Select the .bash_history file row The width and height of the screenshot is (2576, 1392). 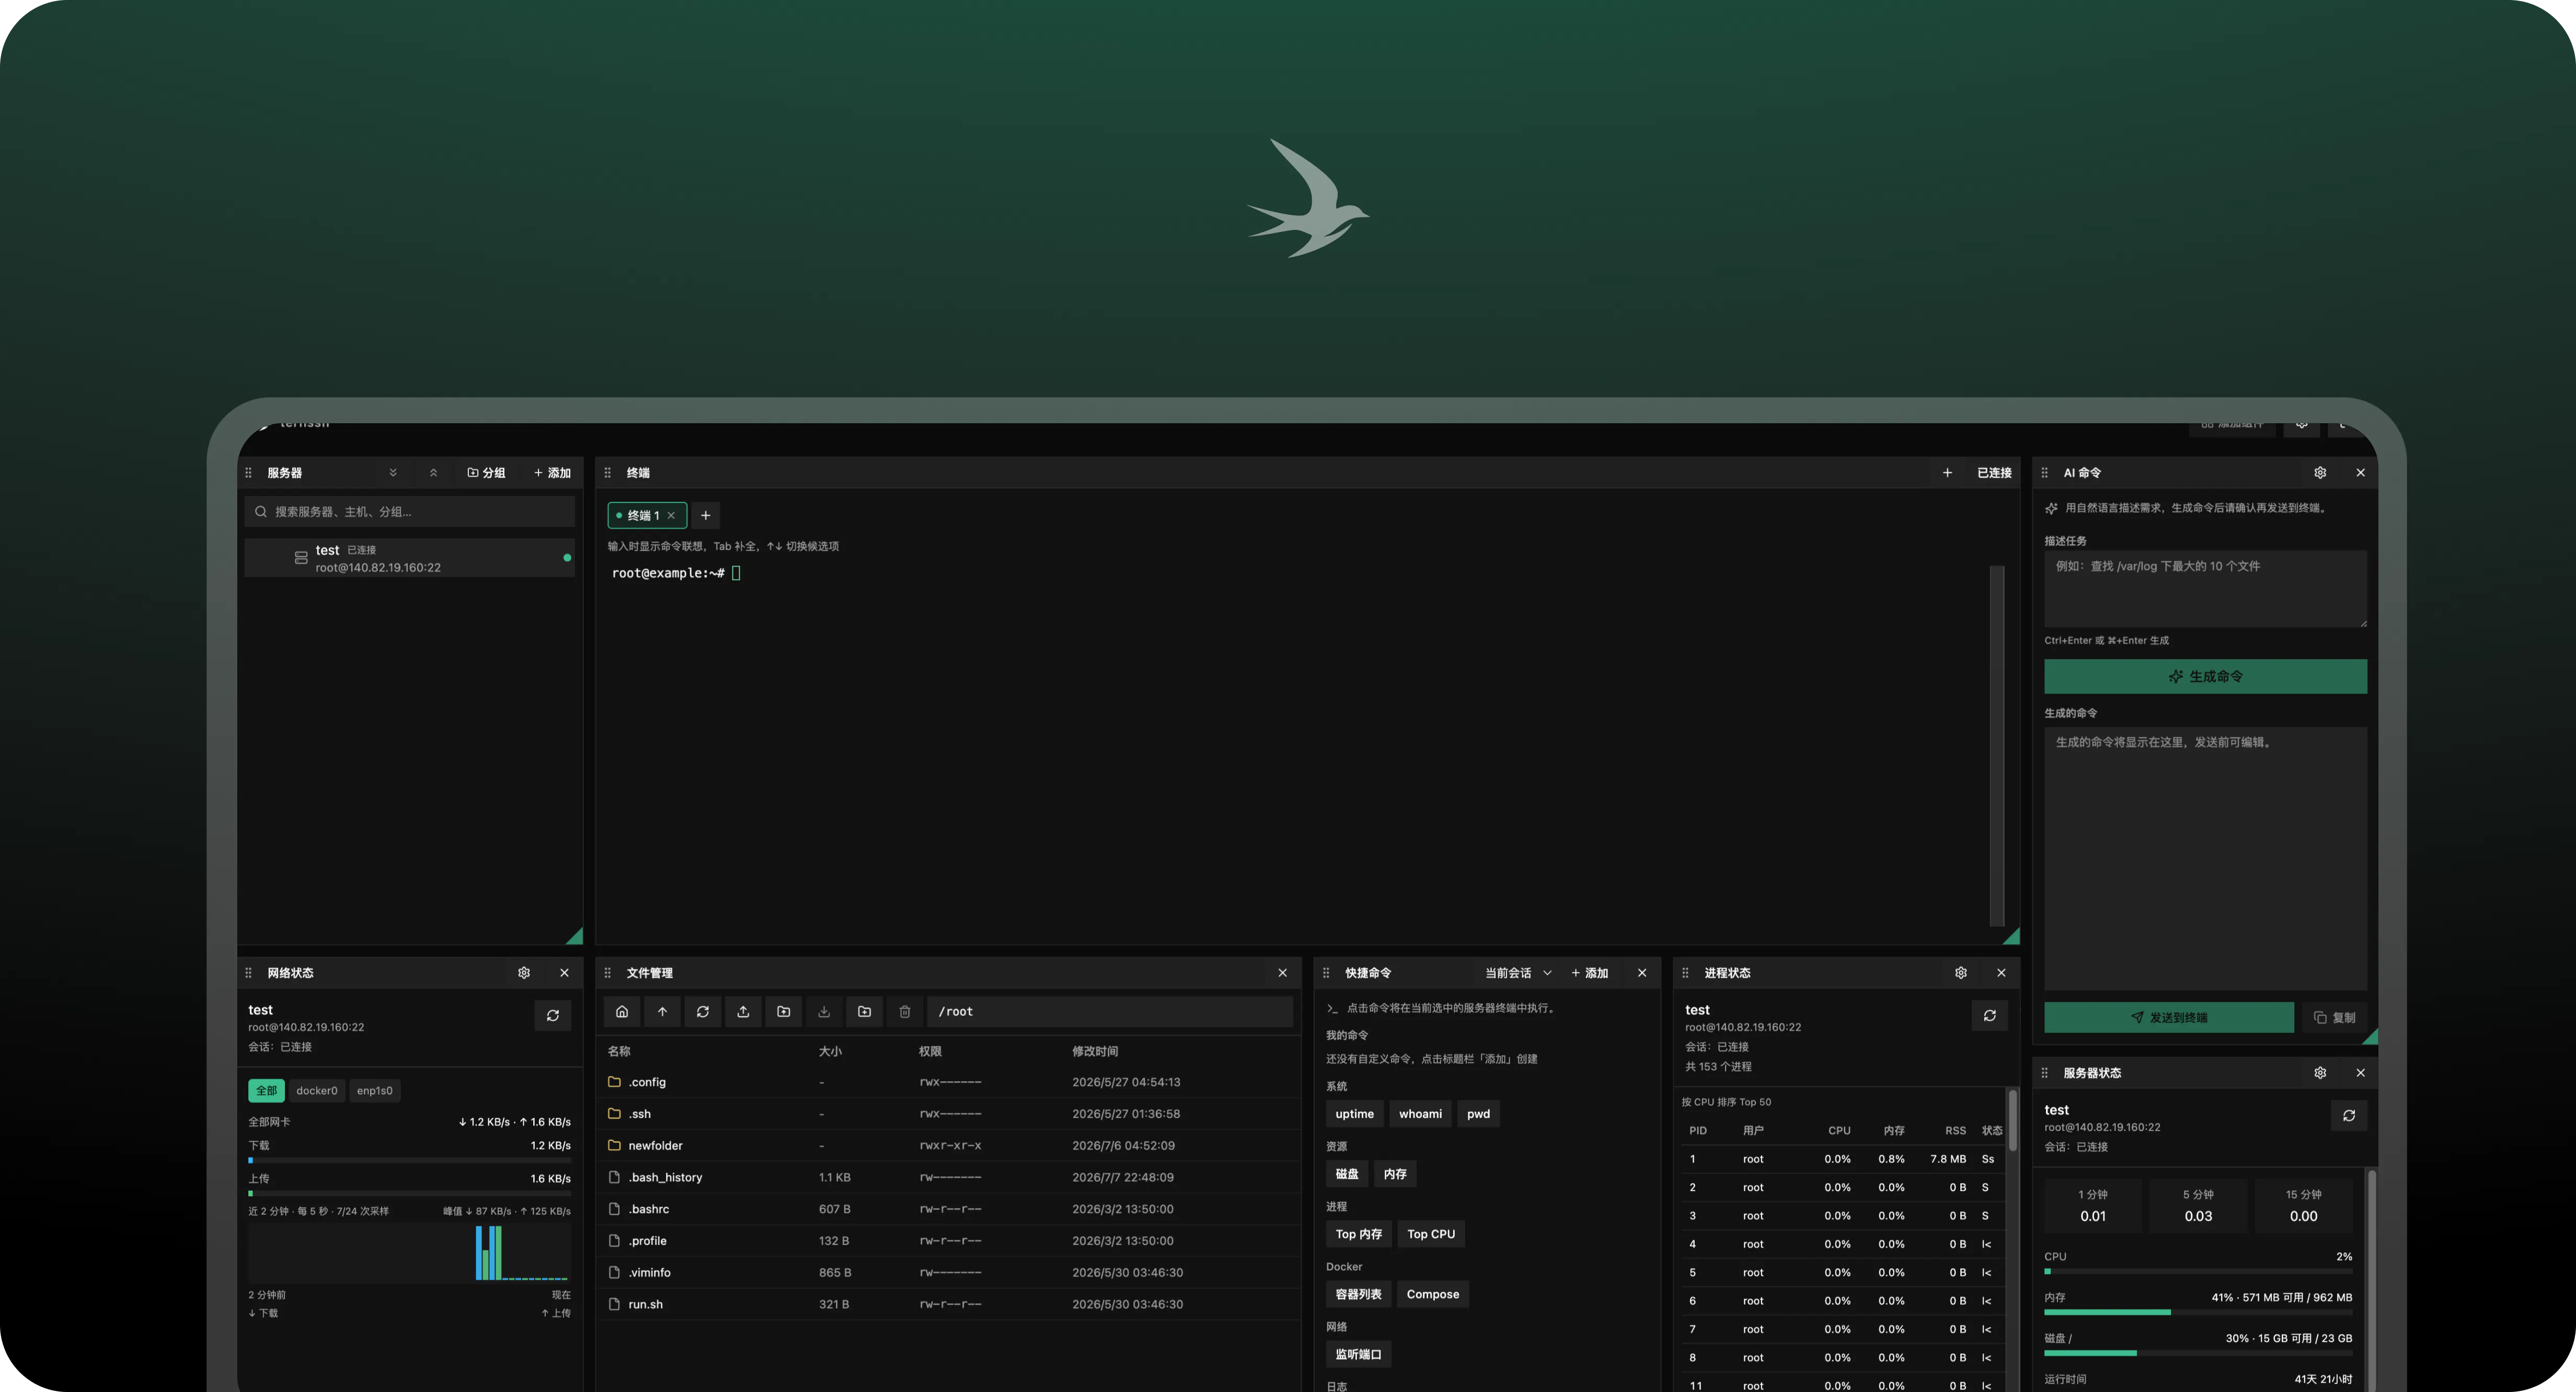pyautogui.click(x=947, y=1177)
